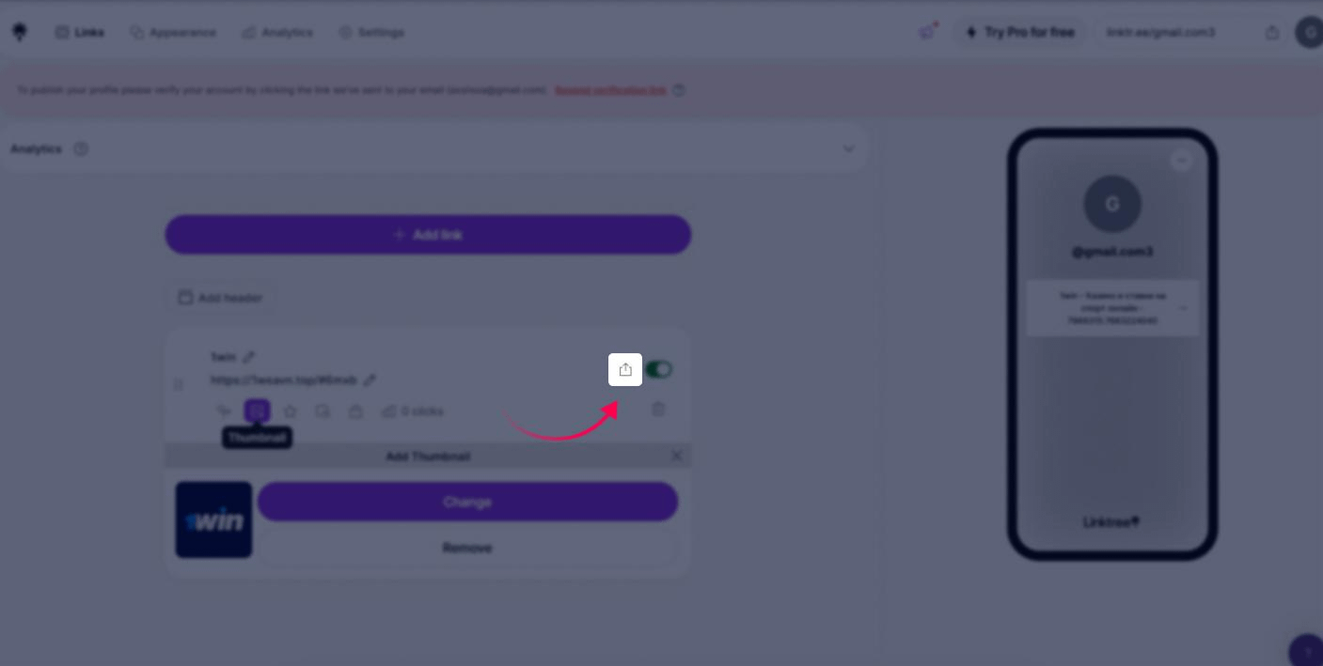Toggle the 1win link visibility switch
The height and width of the screenshot is (666, 1323).
pyautogui.click(x=658, y=369)
